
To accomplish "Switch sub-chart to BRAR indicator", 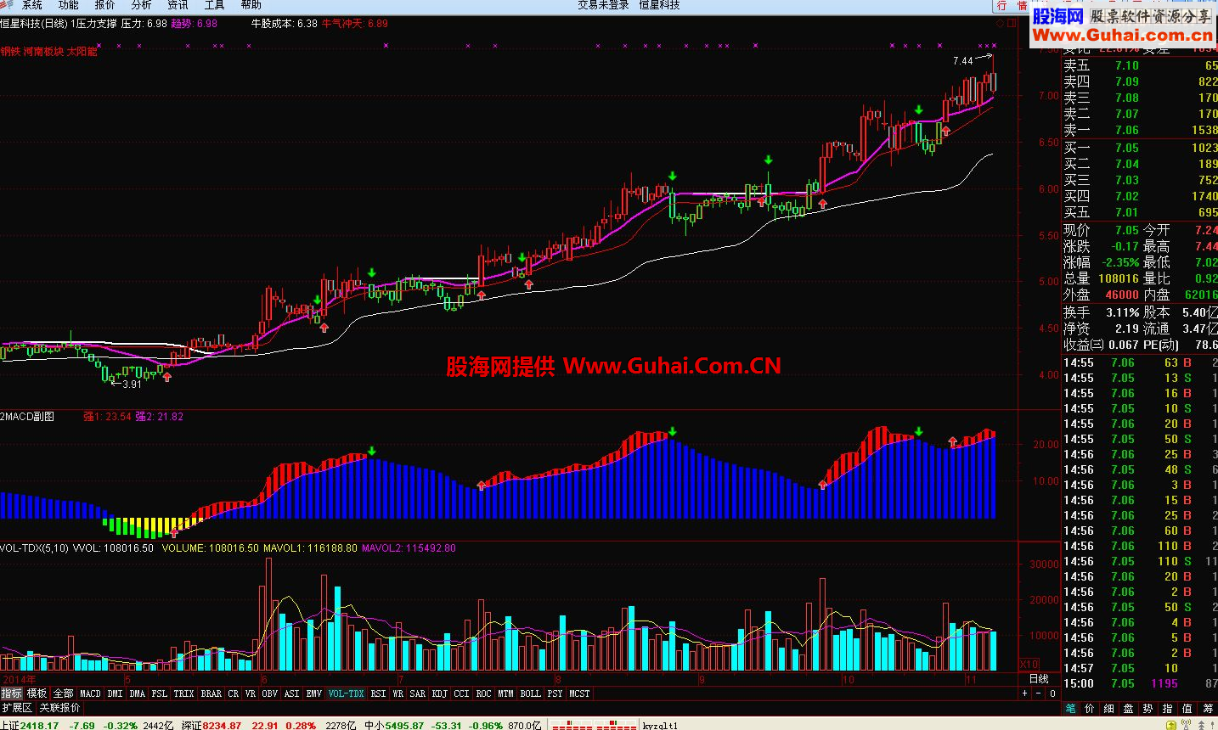I will 211,693.
